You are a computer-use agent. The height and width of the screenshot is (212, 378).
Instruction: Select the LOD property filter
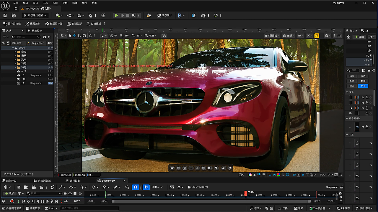pyautogui.click(x=363, y=76)
